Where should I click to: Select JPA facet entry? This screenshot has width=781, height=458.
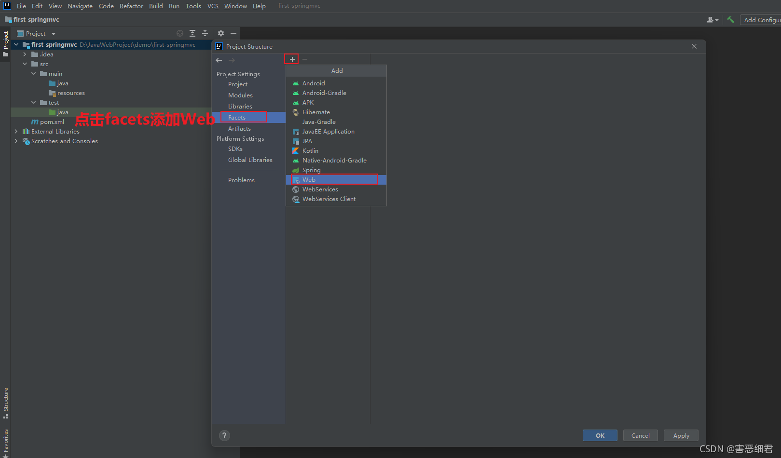[336, 141]
